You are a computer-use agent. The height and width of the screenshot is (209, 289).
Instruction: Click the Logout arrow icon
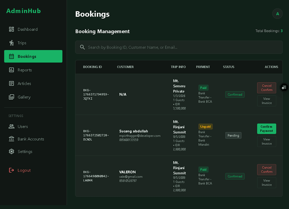[x=12, y=170]
